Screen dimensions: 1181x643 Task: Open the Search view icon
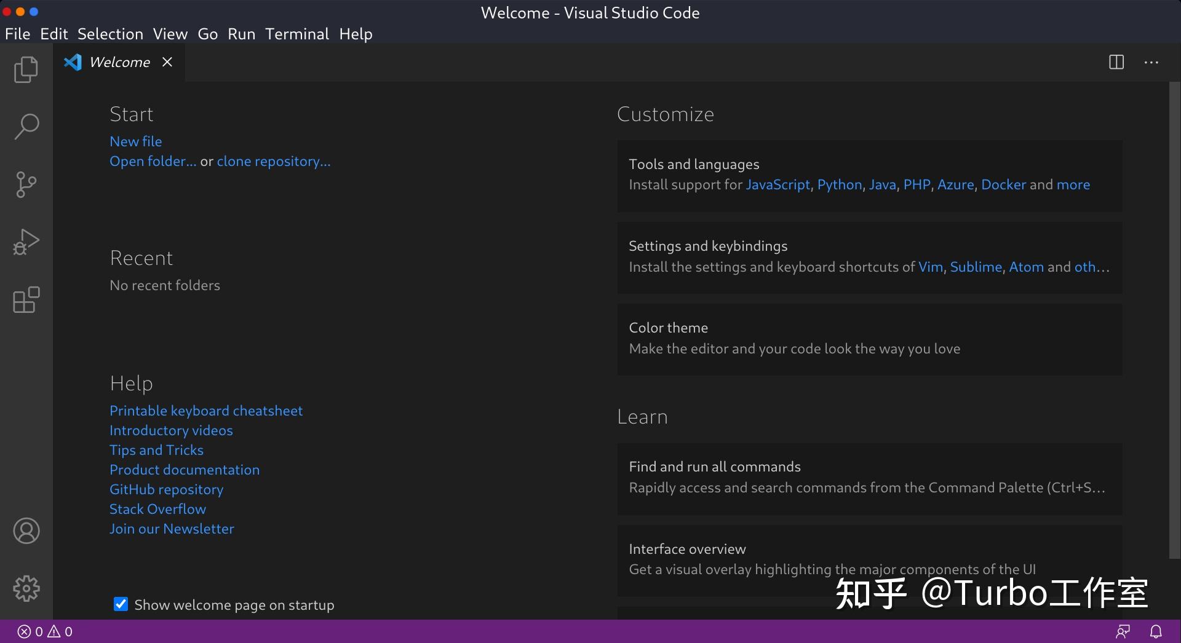(x=26, y=126)
